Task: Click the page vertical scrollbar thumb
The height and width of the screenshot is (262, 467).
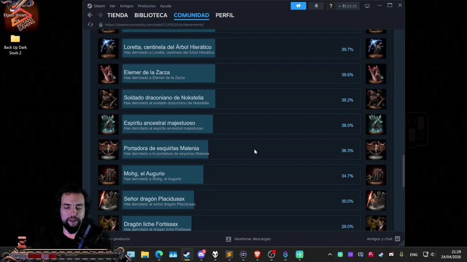Action: coord(403,171)
